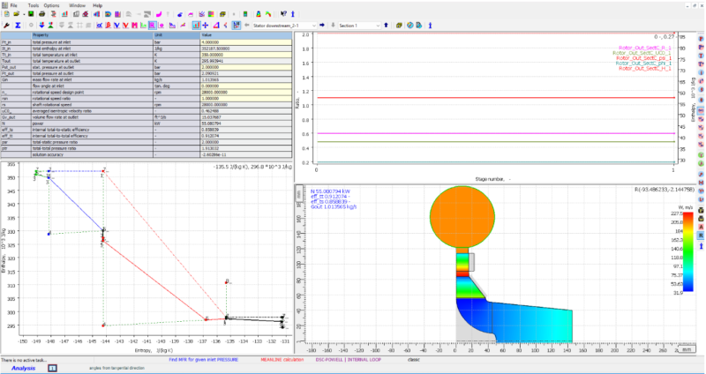Click the dark blue up arrow button
Viewport: 706px width, 374px height.
tap(386, 26)
